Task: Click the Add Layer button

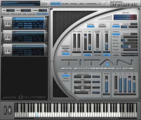Action: 6,14
